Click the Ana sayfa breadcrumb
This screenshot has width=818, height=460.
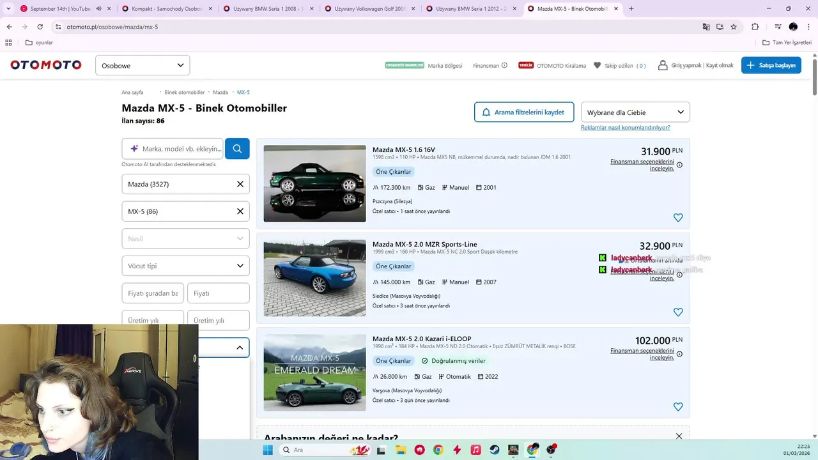coord(132,92)
